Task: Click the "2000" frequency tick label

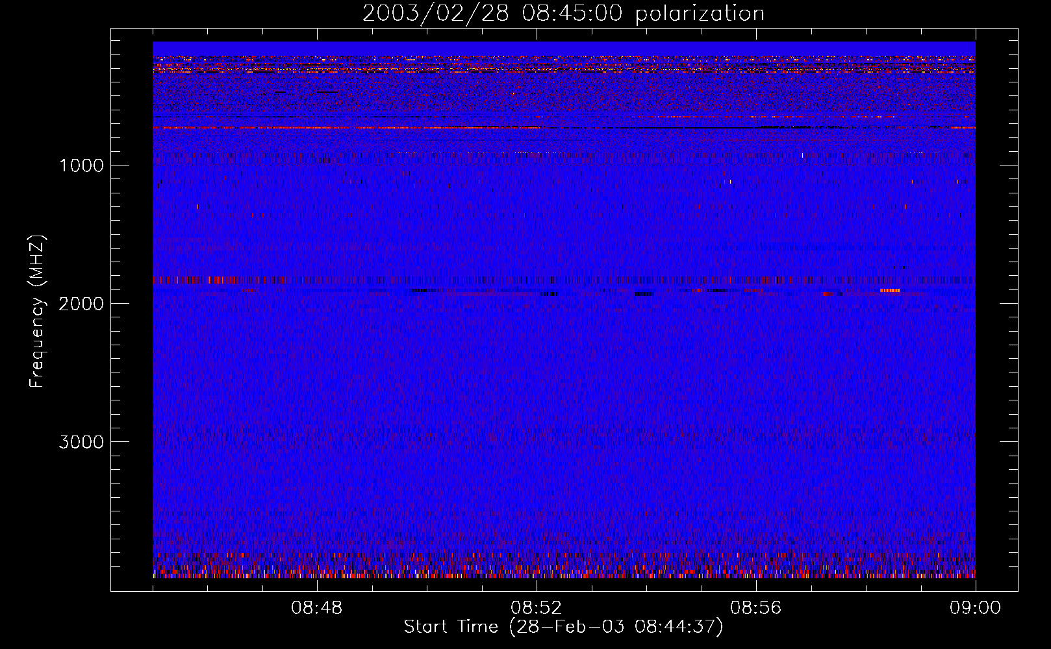Action: (x=81, y=304)
